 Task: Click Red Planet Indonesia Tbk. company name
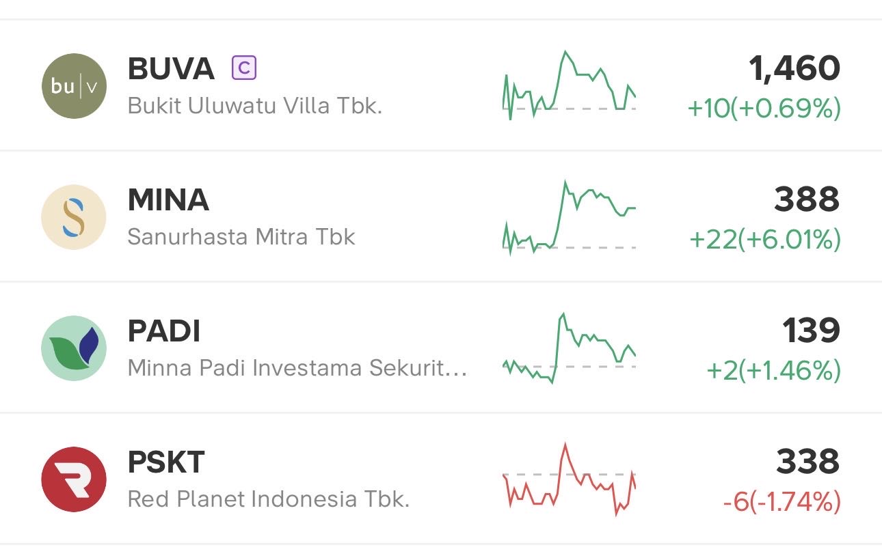269,499
